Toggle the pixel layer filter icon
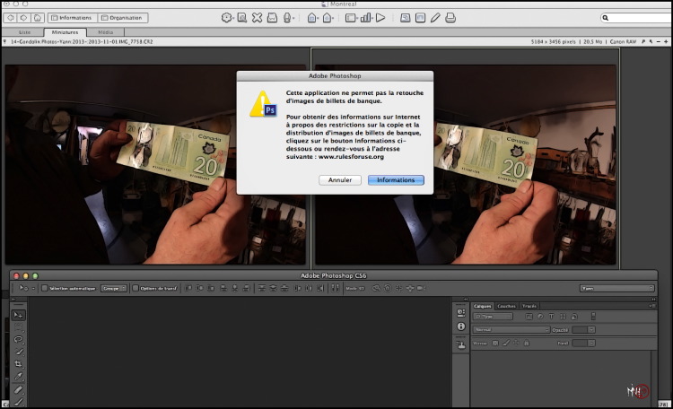Image resolution: width=673 pixels, height=409 pixels. click(529, 317)
